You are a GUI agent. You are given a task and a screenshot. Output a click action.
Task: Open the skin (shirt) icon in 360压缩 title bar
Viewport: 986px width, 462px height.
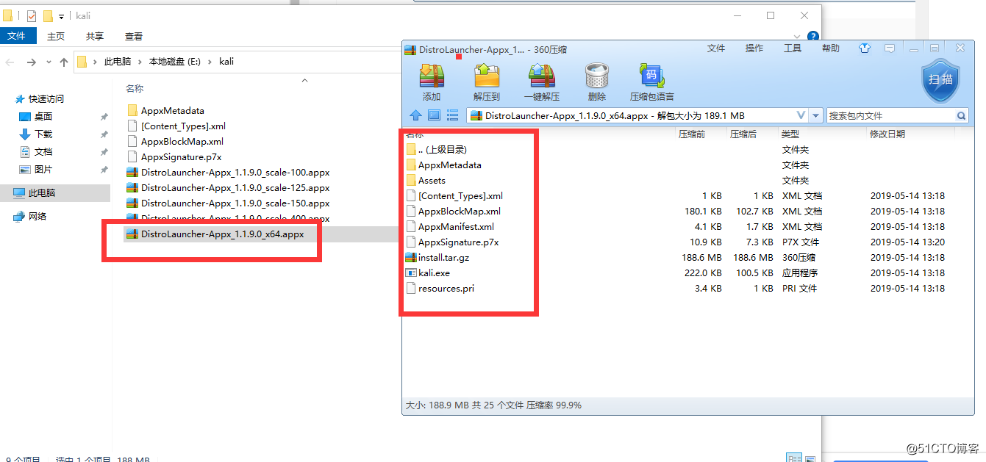865,48
